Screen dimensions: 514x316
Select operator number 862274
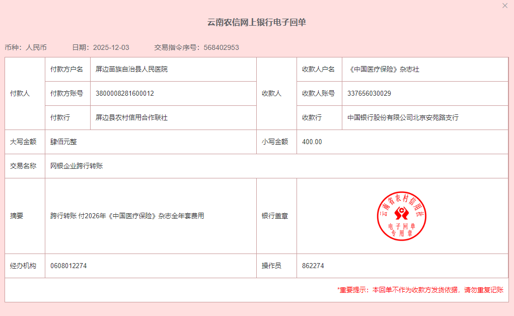[313, 266]
